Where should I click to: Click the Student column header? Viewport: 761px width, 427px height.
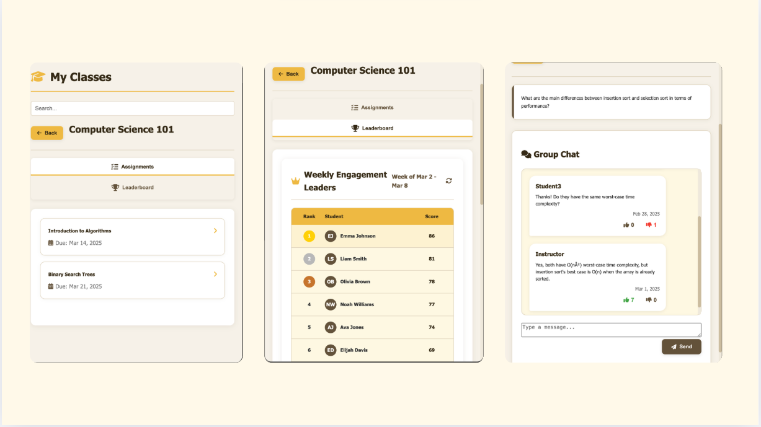[334, 216]
